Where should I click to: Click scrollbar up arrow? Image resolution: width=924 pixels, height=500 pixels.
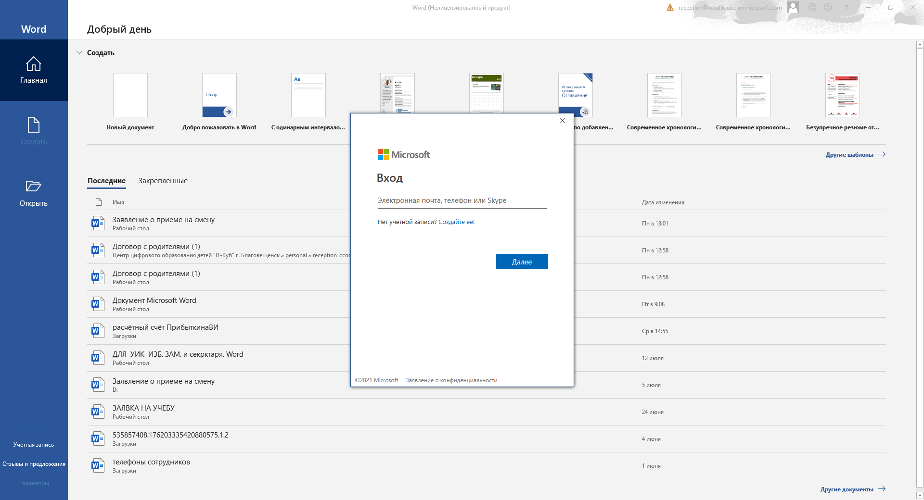pos(920,45)
